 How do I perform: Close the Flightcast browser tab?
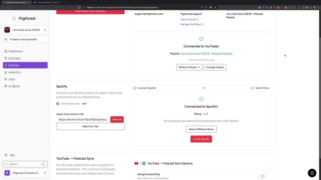tap(30, 2)
